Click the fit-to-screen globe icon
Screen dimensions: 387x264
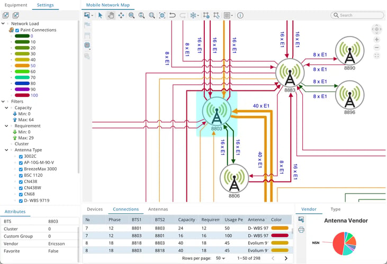[162, 15]
